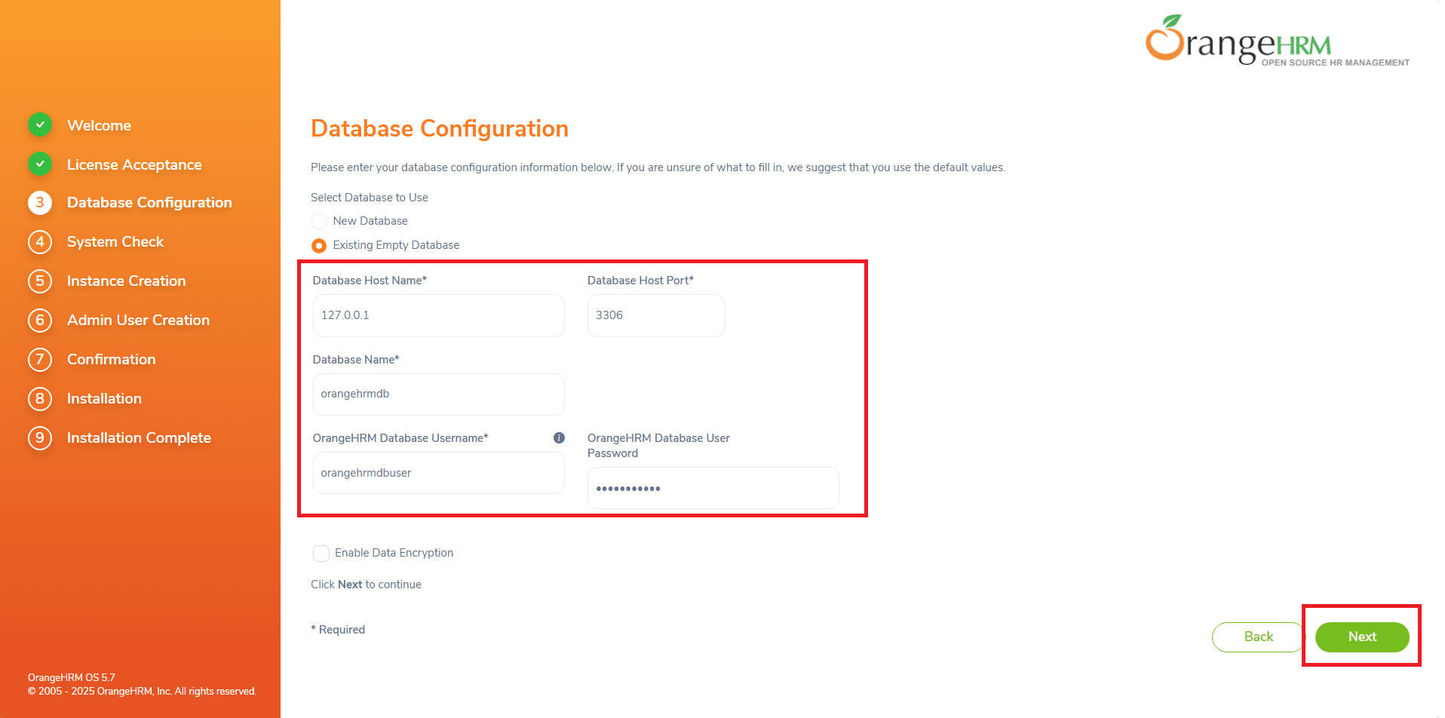
Task: Focus the Database Host Name field
Action: [438, 315]
